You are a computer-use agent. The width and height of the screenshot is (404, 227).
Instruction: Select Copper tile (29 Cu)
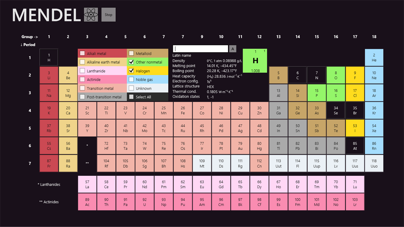point(240,110)
